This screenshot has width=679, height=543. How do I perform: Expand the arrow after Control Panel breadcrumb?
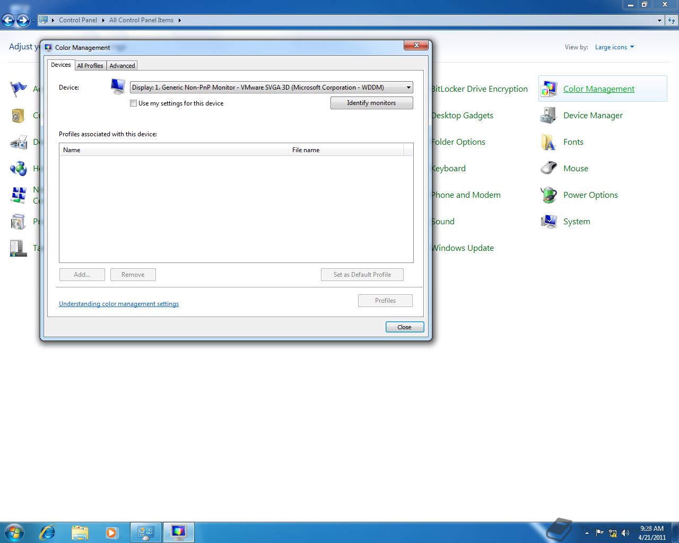pyautogui.click(x=103, y=20)
